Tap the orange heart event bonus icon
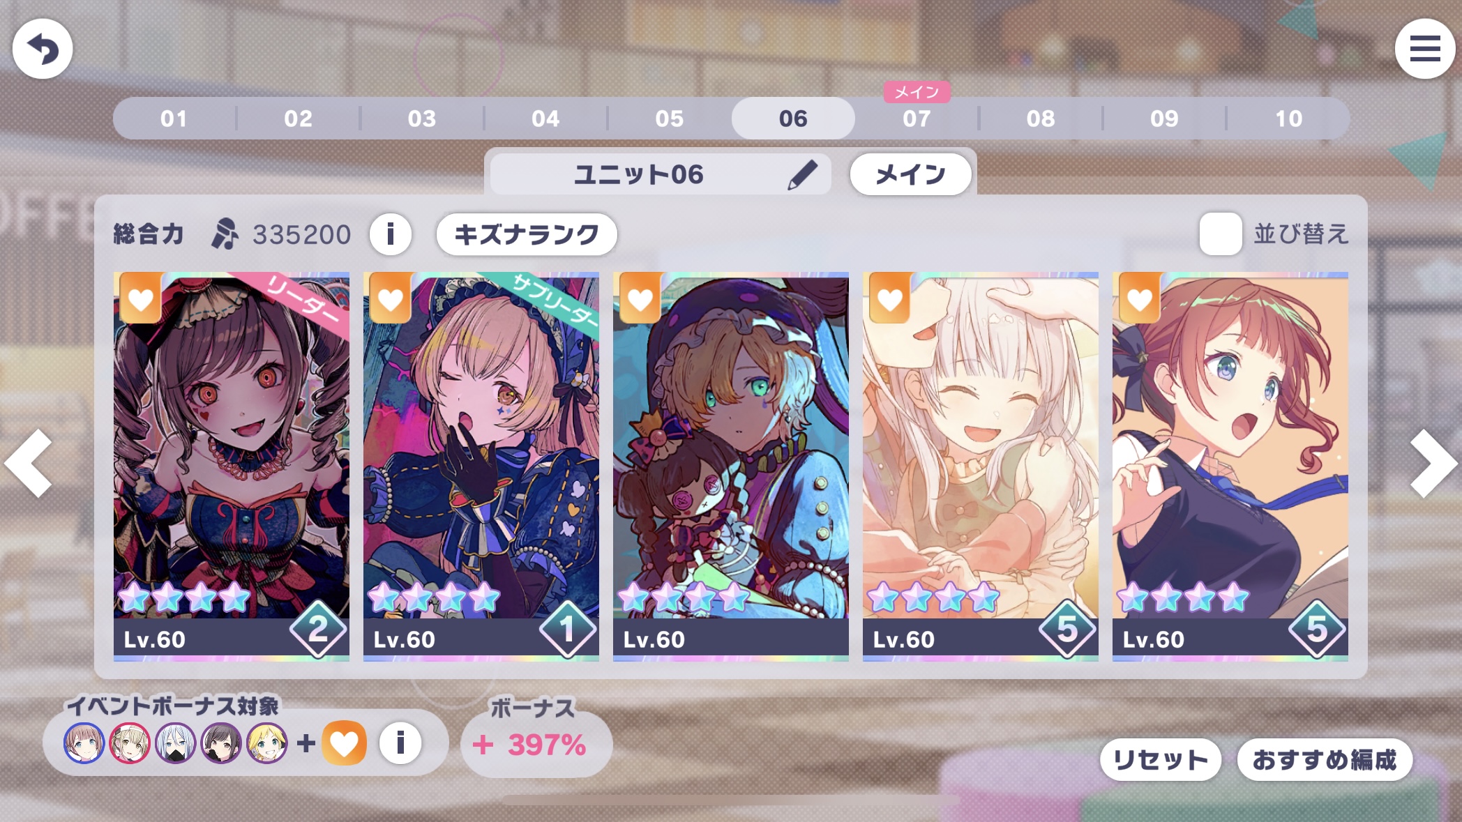Image resolution: width=1462 pixels, height=822 pixels. tap(344, 743)
